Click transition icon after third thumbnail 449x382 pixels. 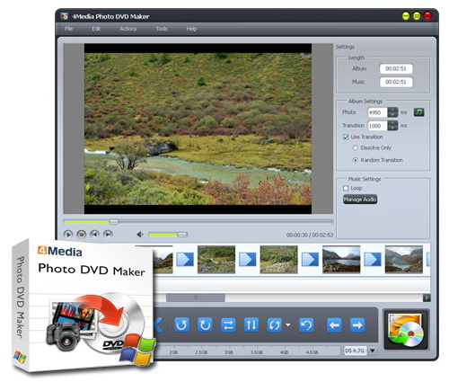310,260
